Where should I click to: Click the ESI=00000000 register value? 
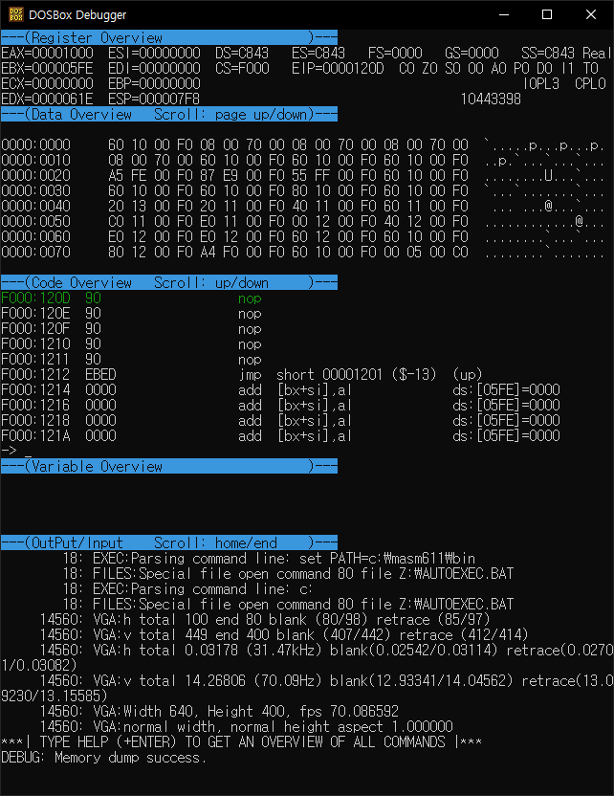click(x=154, y=53)
